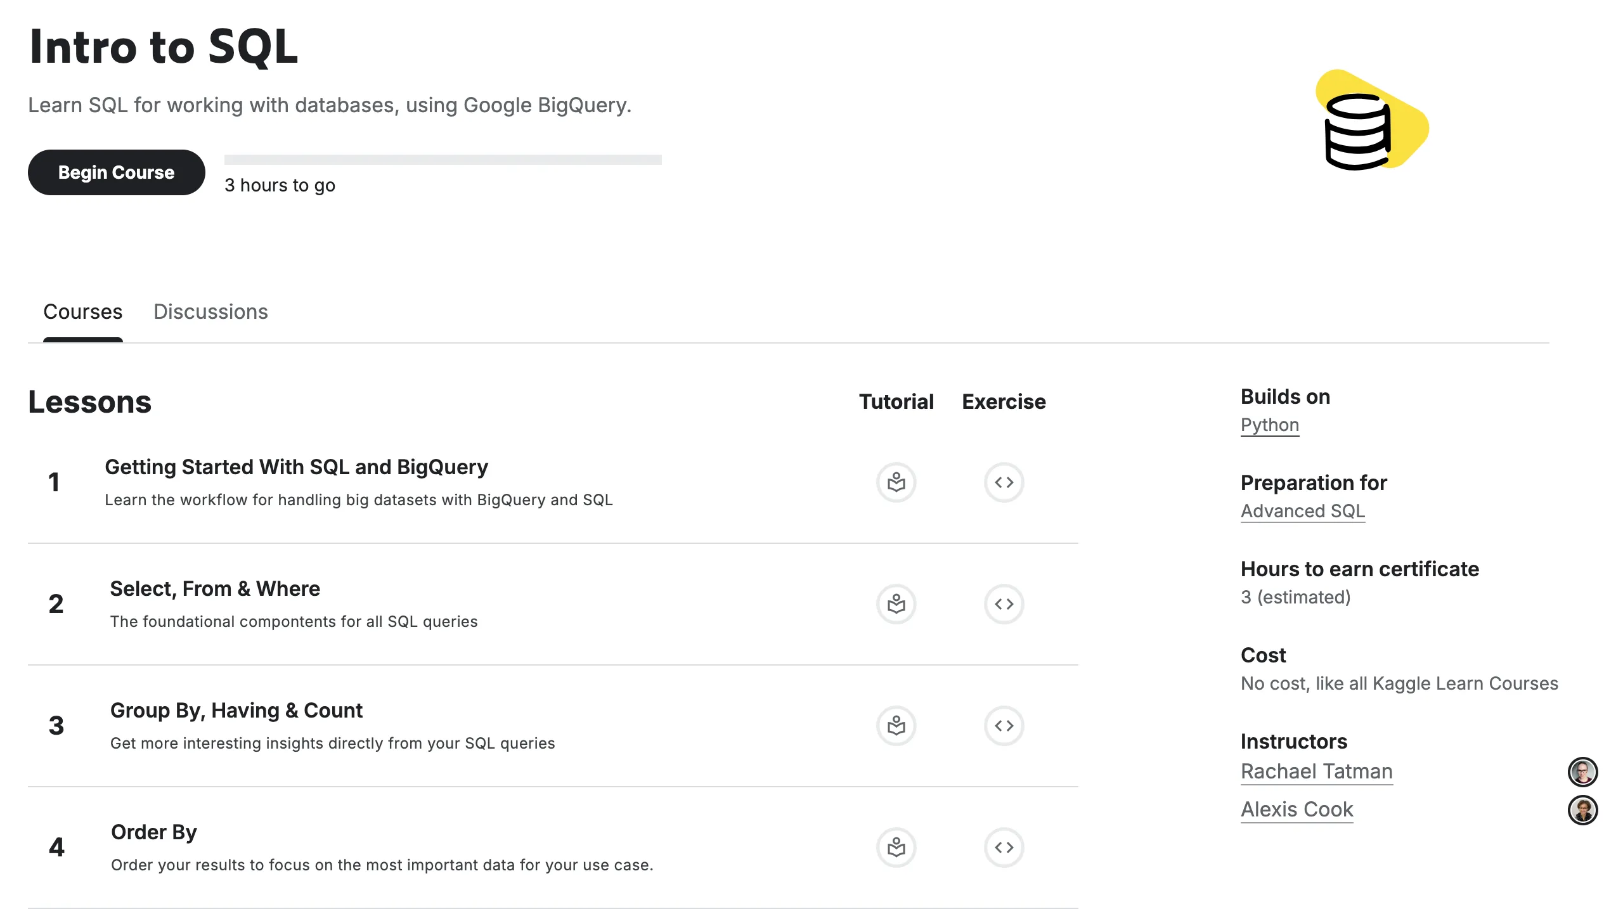
Task: Open the Python course link
Action: tap(1269, 425)
